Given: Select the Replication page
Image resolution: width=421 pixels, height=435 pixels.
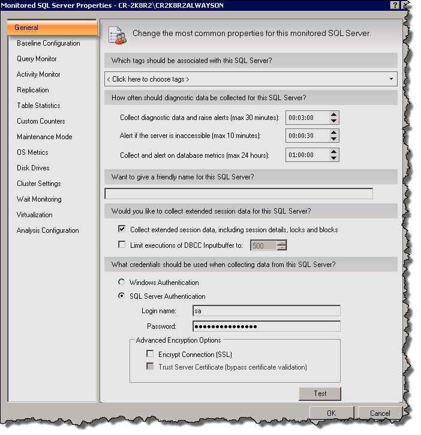Looking at the screenshot, I should click(33, 90).
